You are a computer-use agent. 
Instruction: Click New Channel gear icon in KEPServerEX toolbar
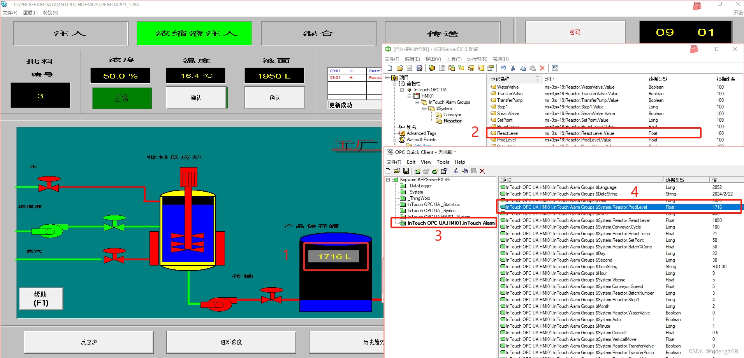(x=432, y=68)
